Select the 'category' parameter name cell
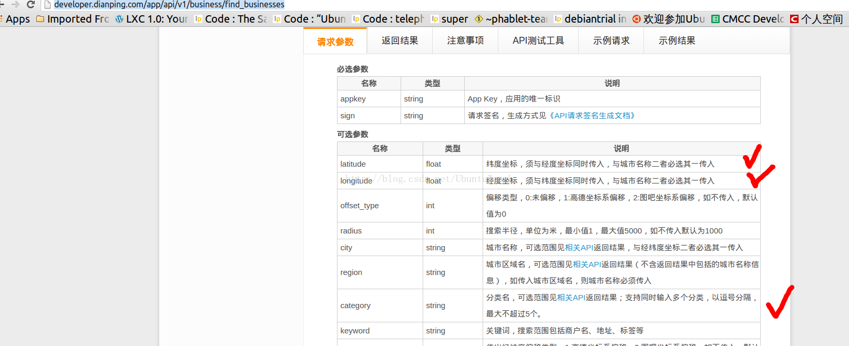This screenshot has width=849, height=346. pyautogui.click(x=380, y=306)
